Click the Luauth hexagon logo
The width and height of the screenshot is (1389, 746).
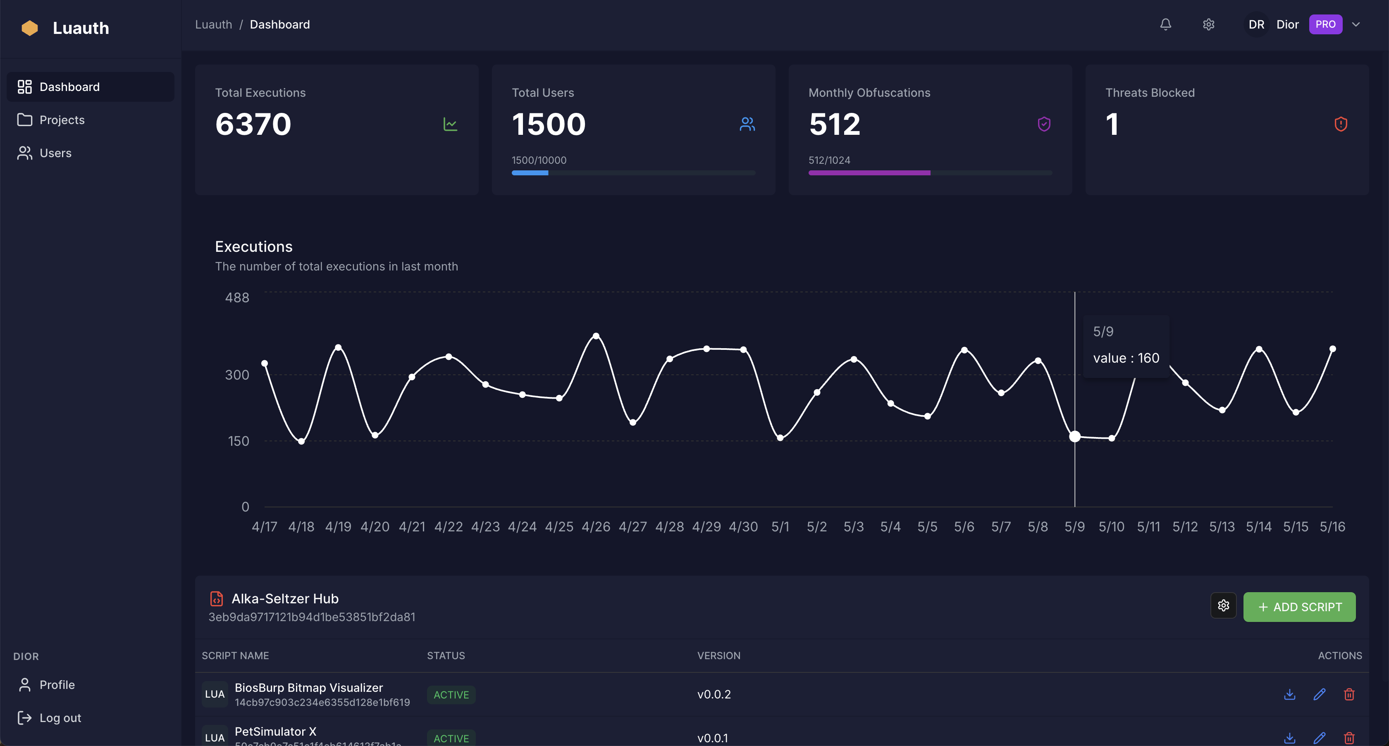pos(30,28)
